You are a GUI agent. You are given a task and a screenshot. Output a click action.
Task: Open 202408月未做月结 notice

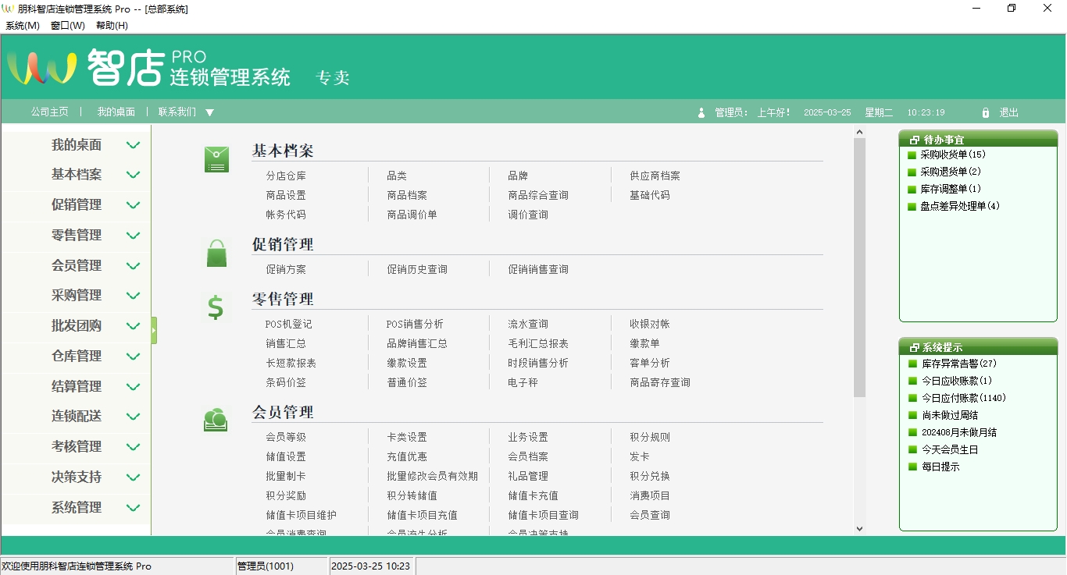[959, 432]
